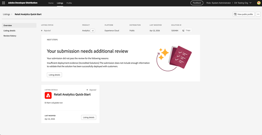
Task: Click View public profile button
Action: (x=243, y=14)
